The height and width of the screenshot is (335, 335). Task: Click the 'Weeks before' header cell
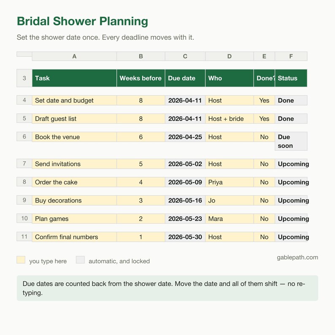tap(141, 78)
